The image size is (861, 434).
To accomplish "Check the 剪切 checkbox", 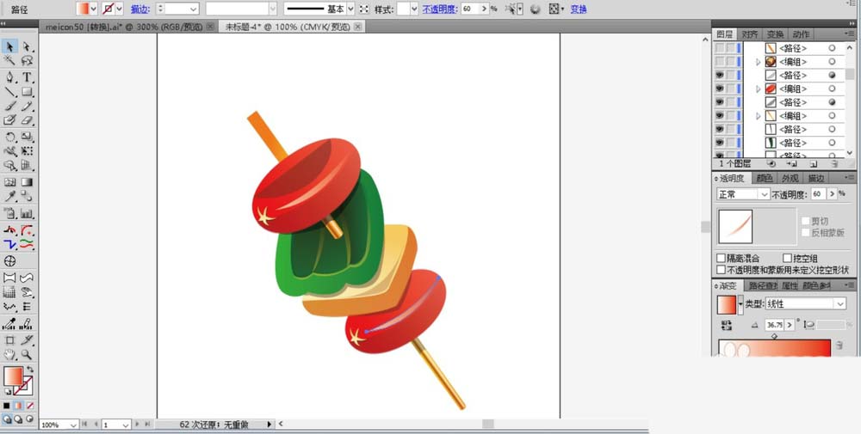I will [x=806, y=221].
